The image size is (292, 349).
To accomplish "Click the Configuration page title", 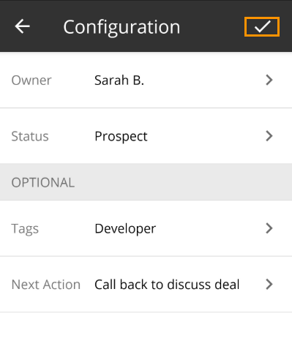I will (x=121, y=27).
